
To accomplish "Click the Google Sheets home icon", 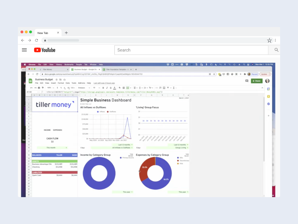I will (x=30, y=81).
